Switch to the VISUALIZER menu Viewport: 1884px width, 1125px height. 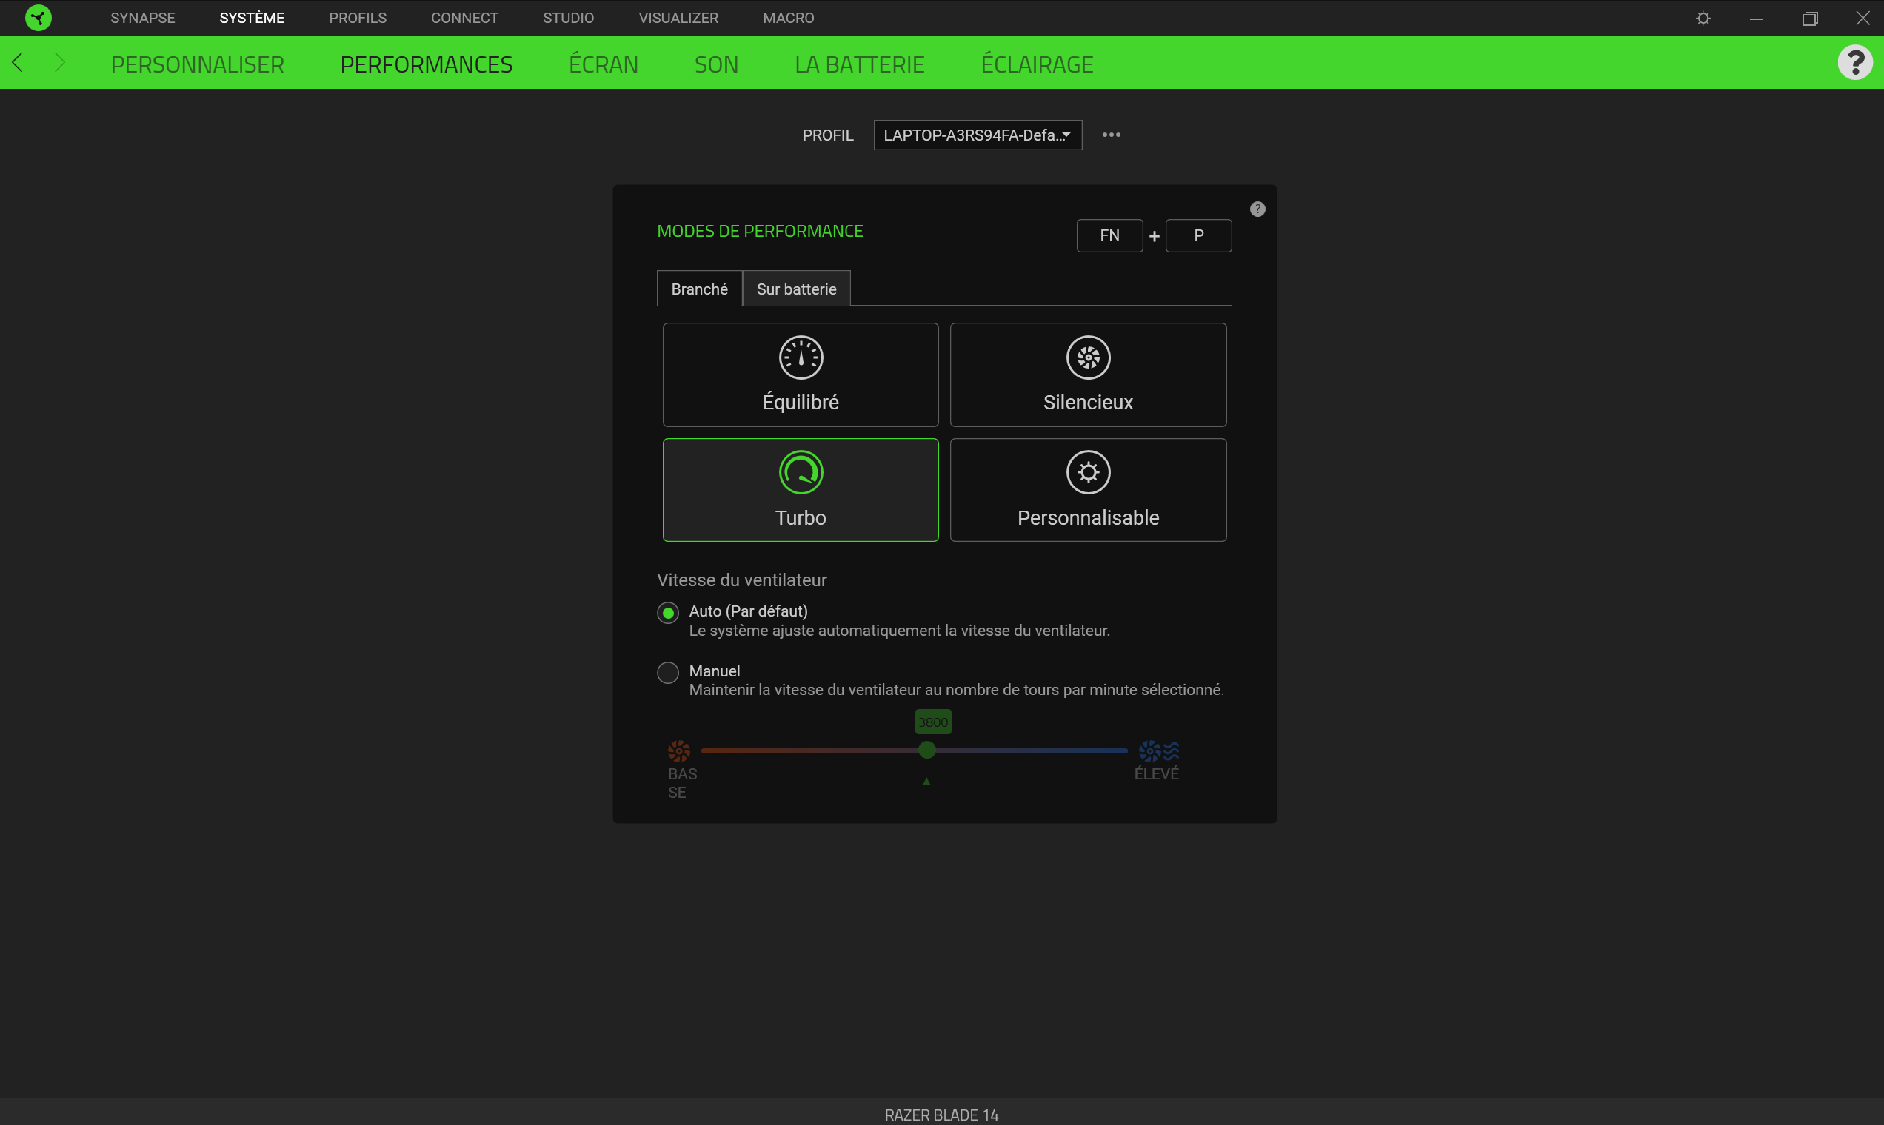[678, 18]
